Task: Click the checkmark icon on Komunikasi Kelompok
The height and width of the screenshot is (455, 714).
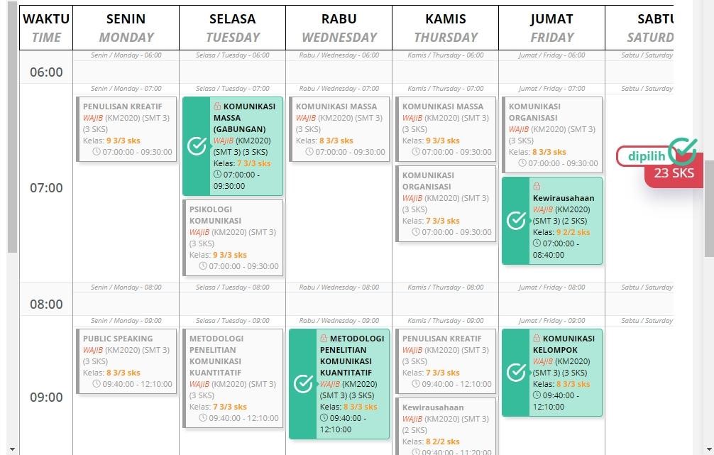Action: coord(516,371)
